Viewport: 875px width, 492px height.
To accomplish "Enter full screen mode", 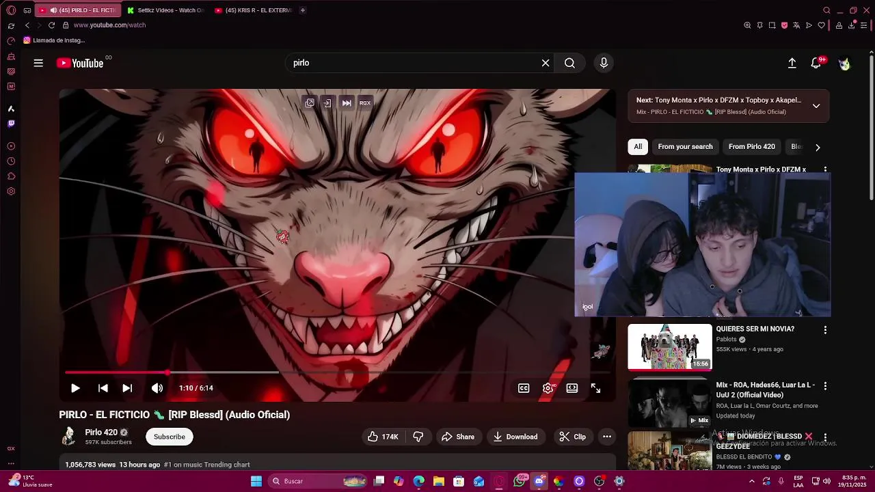I will click(x=596, y=388).
